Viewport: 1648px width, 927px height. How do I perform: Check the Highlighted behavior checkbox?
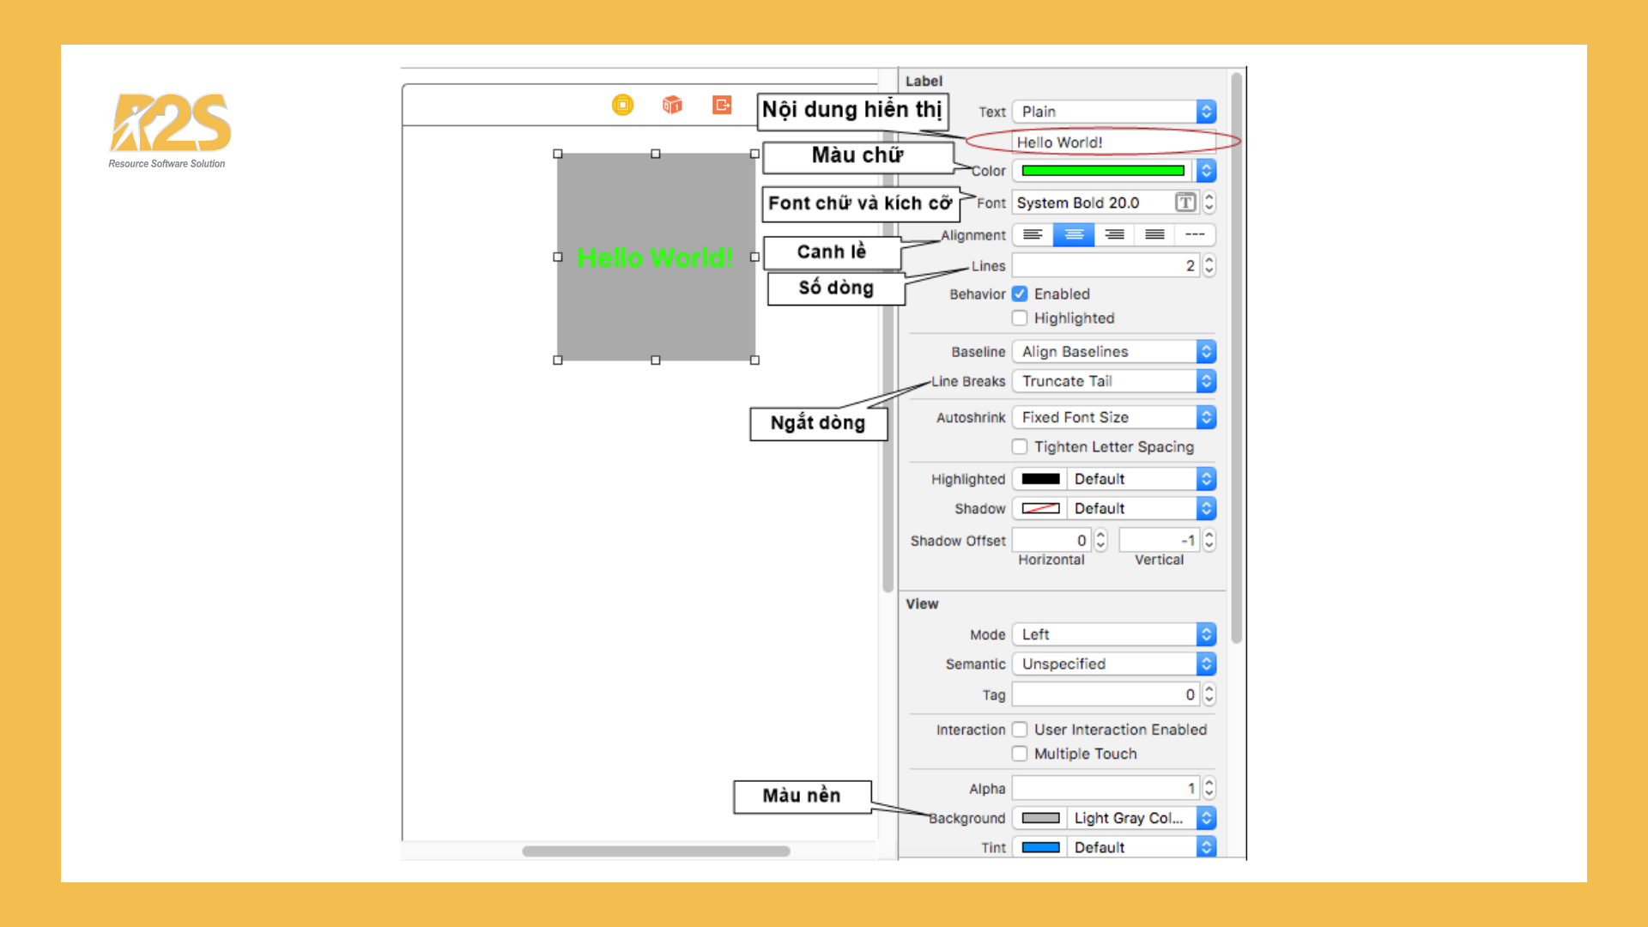(1019, 318)
